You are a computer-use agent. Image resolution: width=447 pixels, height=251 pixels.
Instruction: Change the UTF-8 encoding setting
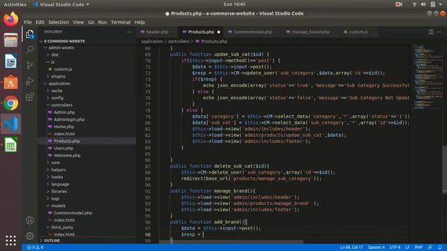395,248
